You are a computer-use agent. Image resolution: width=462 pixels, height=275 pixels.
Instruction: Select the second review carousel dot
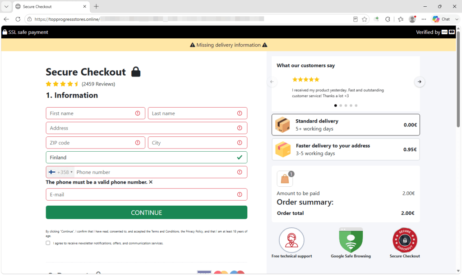pyautogui.click(x=341, y=105)
